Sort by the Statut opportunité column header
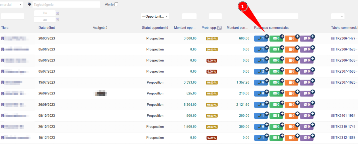This screenshot has width=361, height=144. (155, 28)
